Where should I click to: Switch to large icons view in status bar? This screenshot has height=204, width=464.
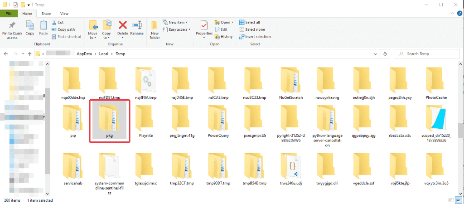[x=458, y=200]
